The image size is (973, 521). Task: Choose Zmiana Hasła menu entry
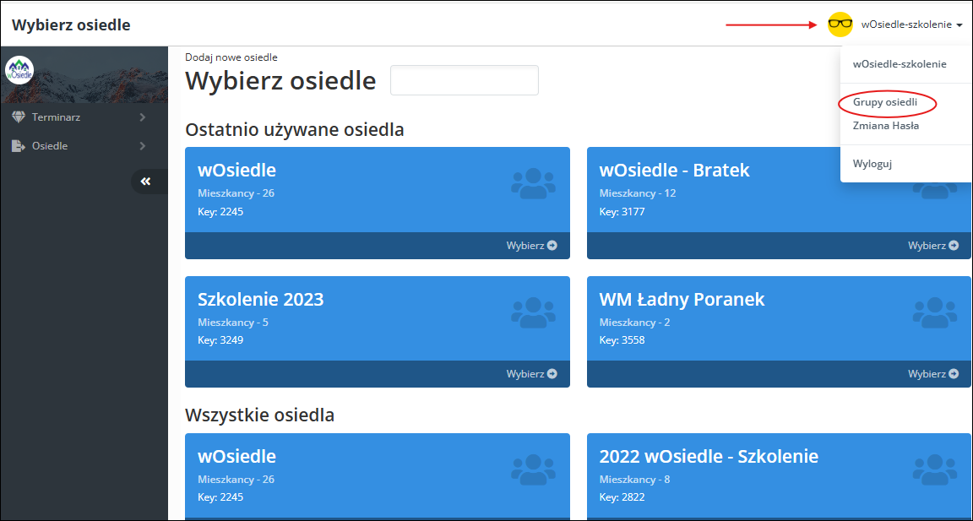[886, 126]
